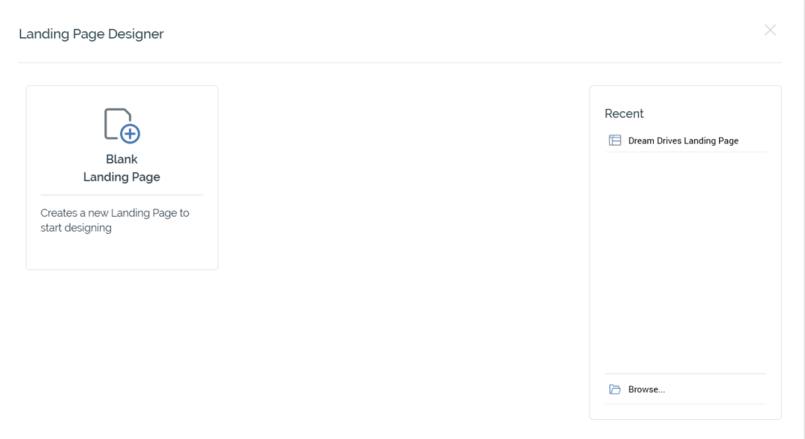Image resolution: width=805 pixels, height=439 pixels.
Task: Click the 'Recent' section heading
Action: pos(624,113)
